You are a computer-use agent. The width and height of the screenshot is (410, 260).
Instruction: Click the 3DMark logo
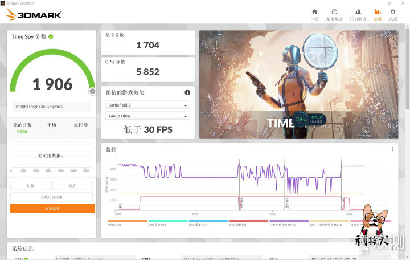34,14
